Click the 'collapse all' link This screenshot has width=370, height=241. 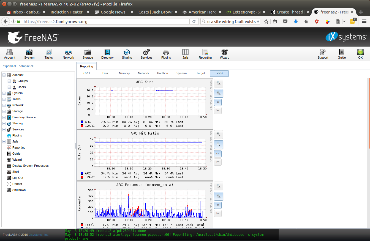point(26,66)
